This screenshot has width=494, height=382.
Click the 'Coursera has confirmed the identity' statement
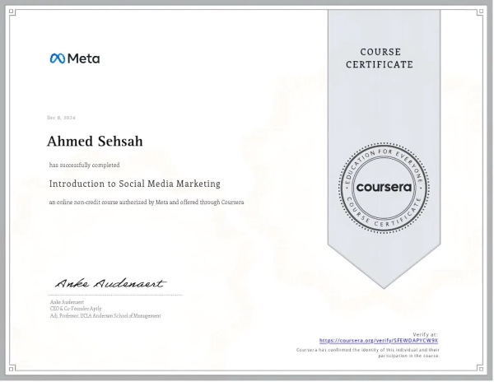(x=368, y=352)
